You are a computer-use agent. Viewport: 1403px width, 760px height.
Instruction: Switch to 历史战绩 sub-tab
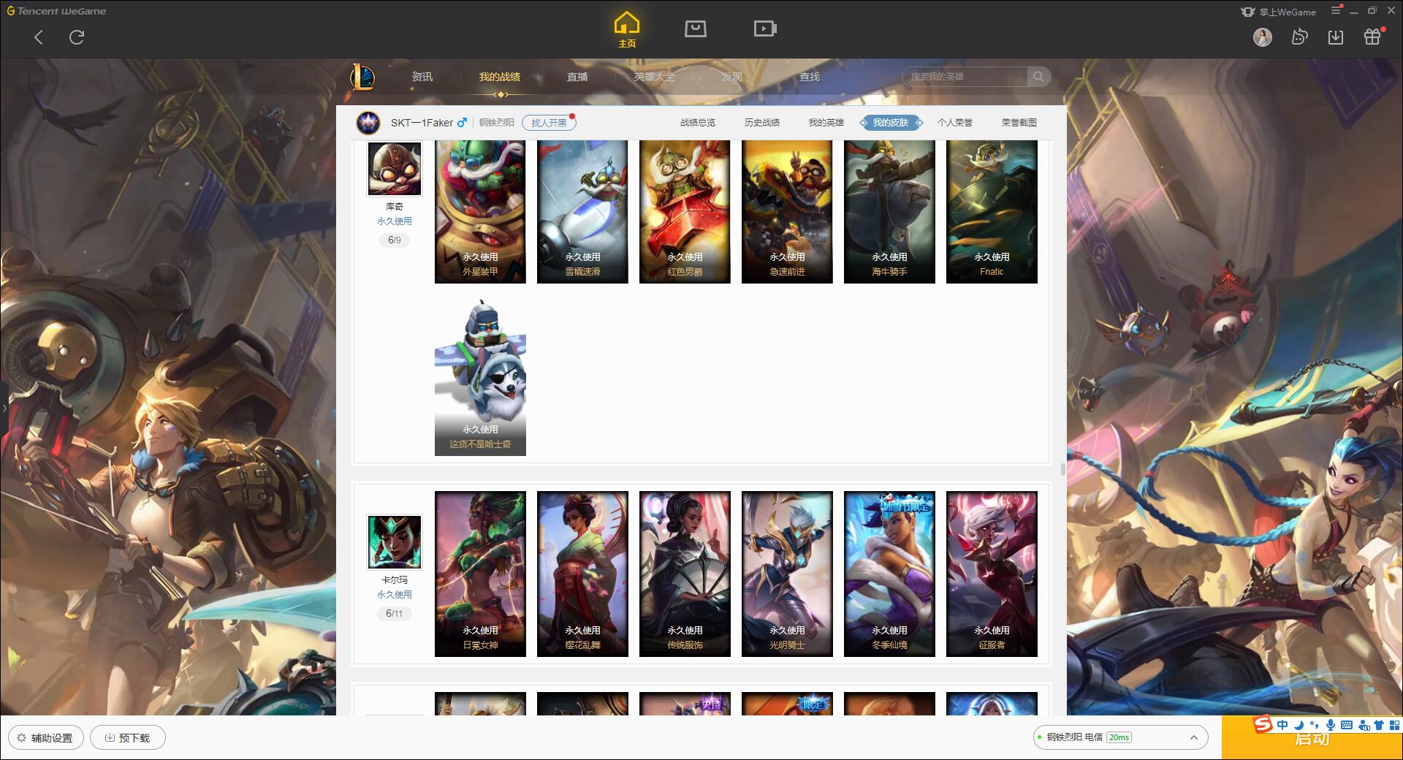(x=762, y=123)
